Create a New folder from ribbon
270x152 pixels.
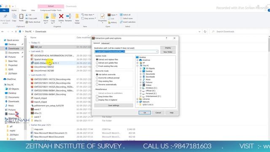click(77, 19)
